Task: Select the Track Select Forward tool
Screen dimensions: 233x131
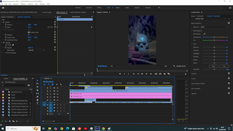Action: (37, 84)
